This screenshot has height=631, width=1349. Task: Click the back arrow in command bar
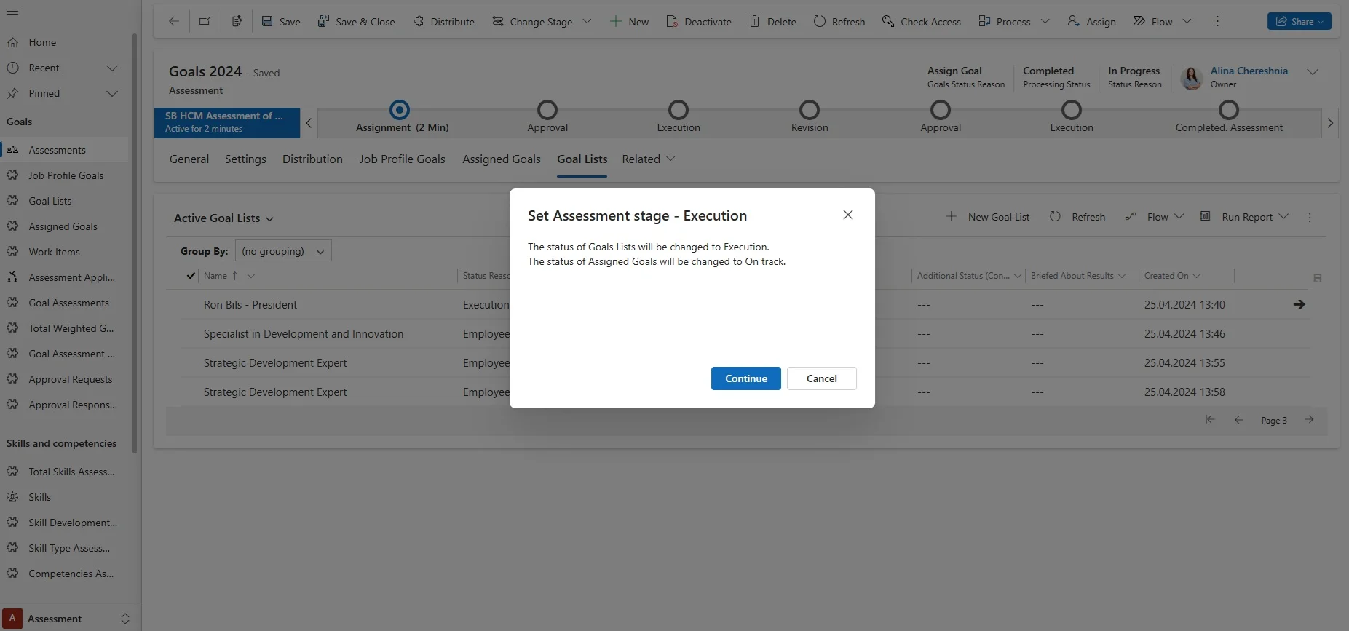[173, 21]
